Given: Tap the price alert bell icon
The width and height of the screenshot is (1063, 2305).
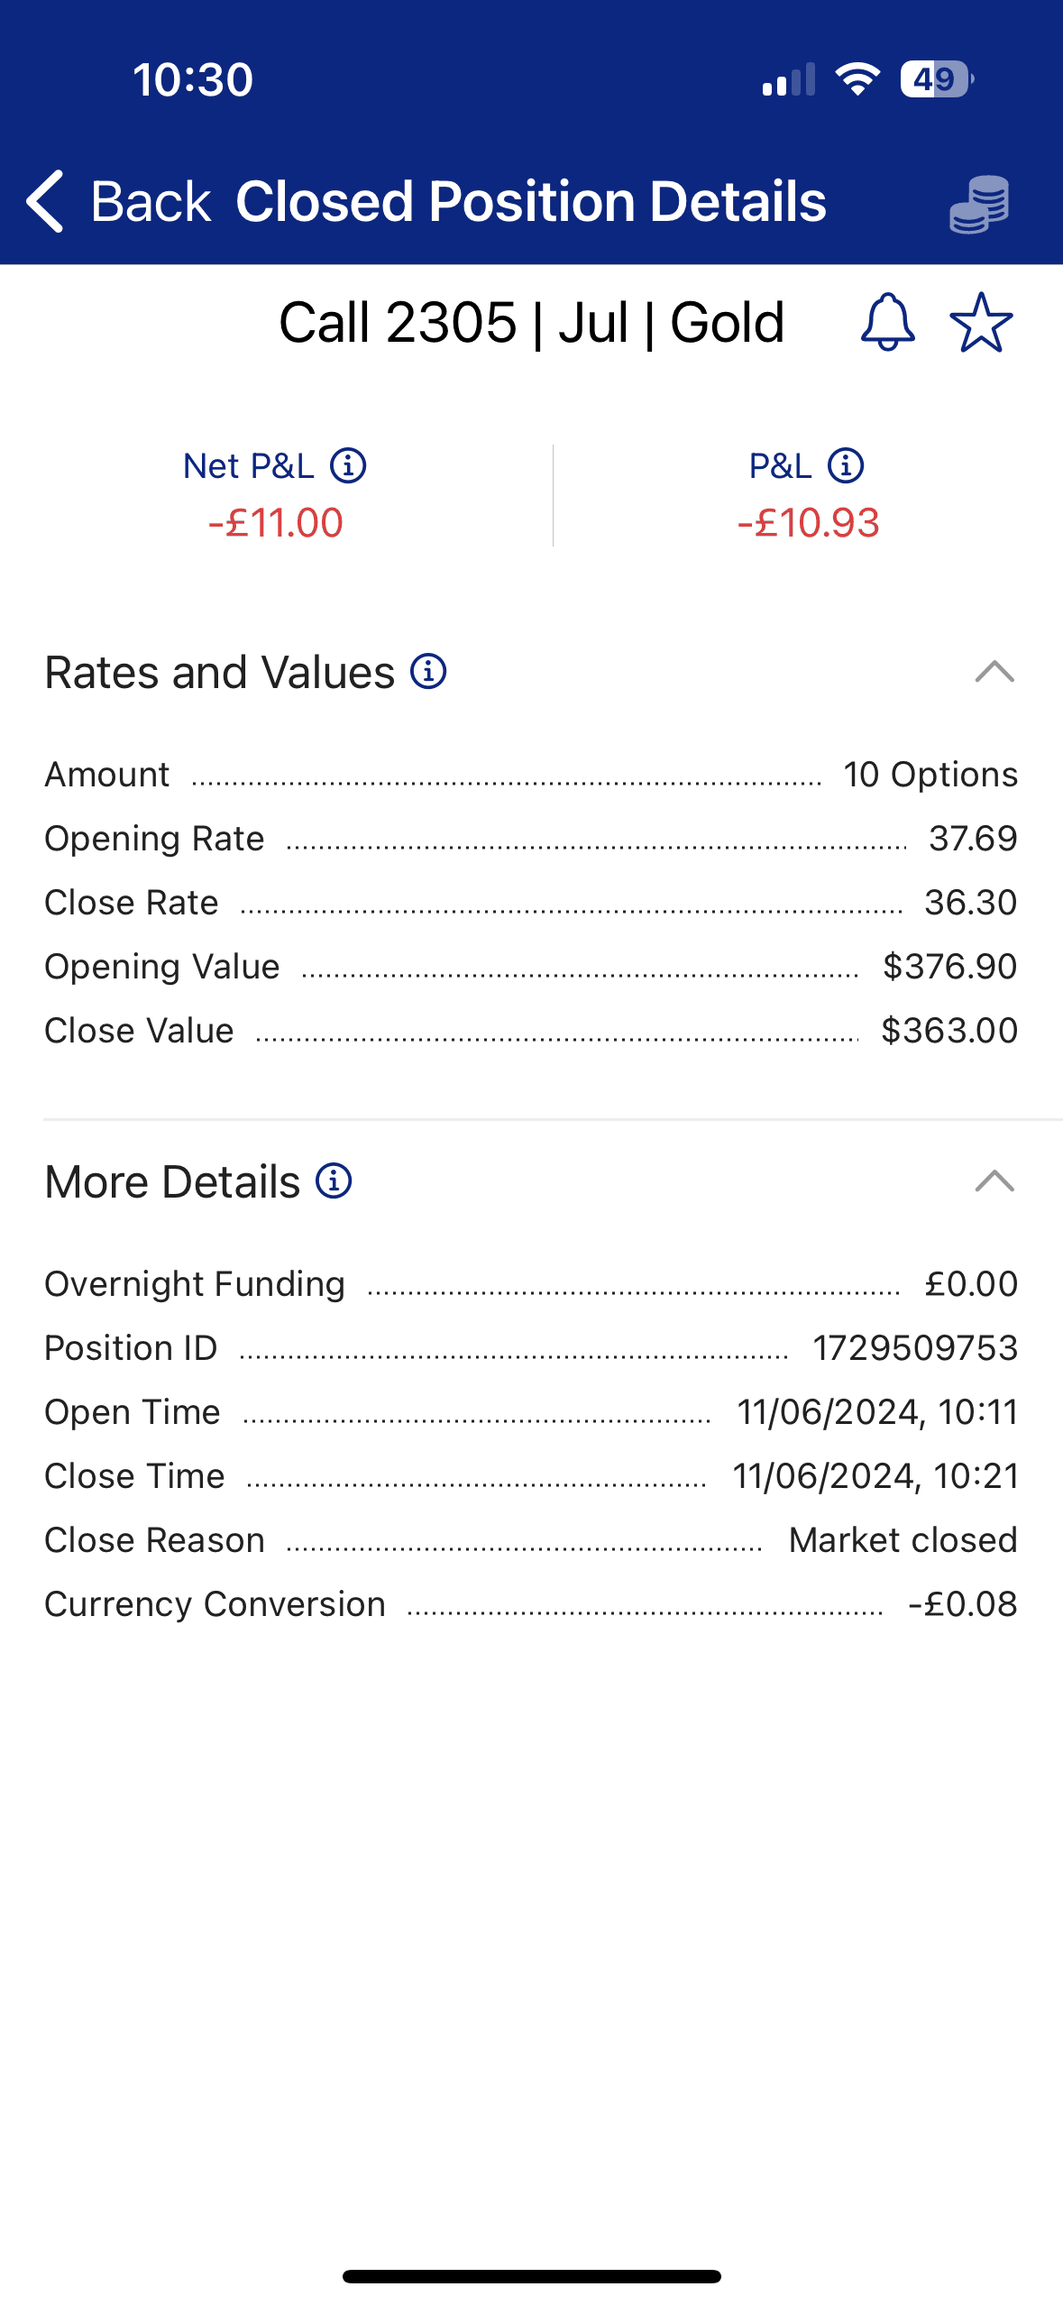Looking at the screenshot, I should [x=887, y=322].
